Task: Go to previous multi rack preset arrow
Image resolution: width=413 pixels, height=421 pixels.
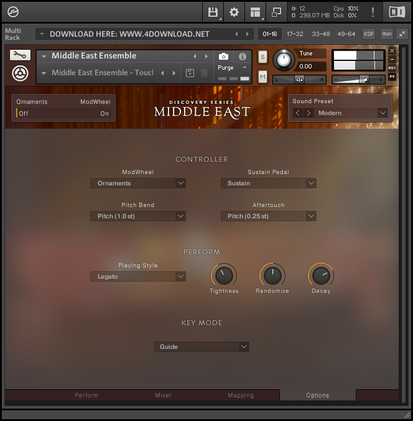Action: coord(236,34)
